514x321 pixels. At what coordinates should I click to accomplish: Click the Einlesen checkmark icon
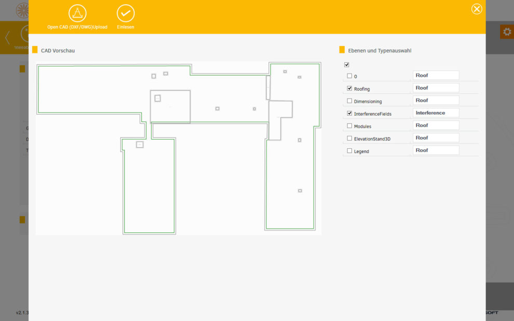(125, 13)
